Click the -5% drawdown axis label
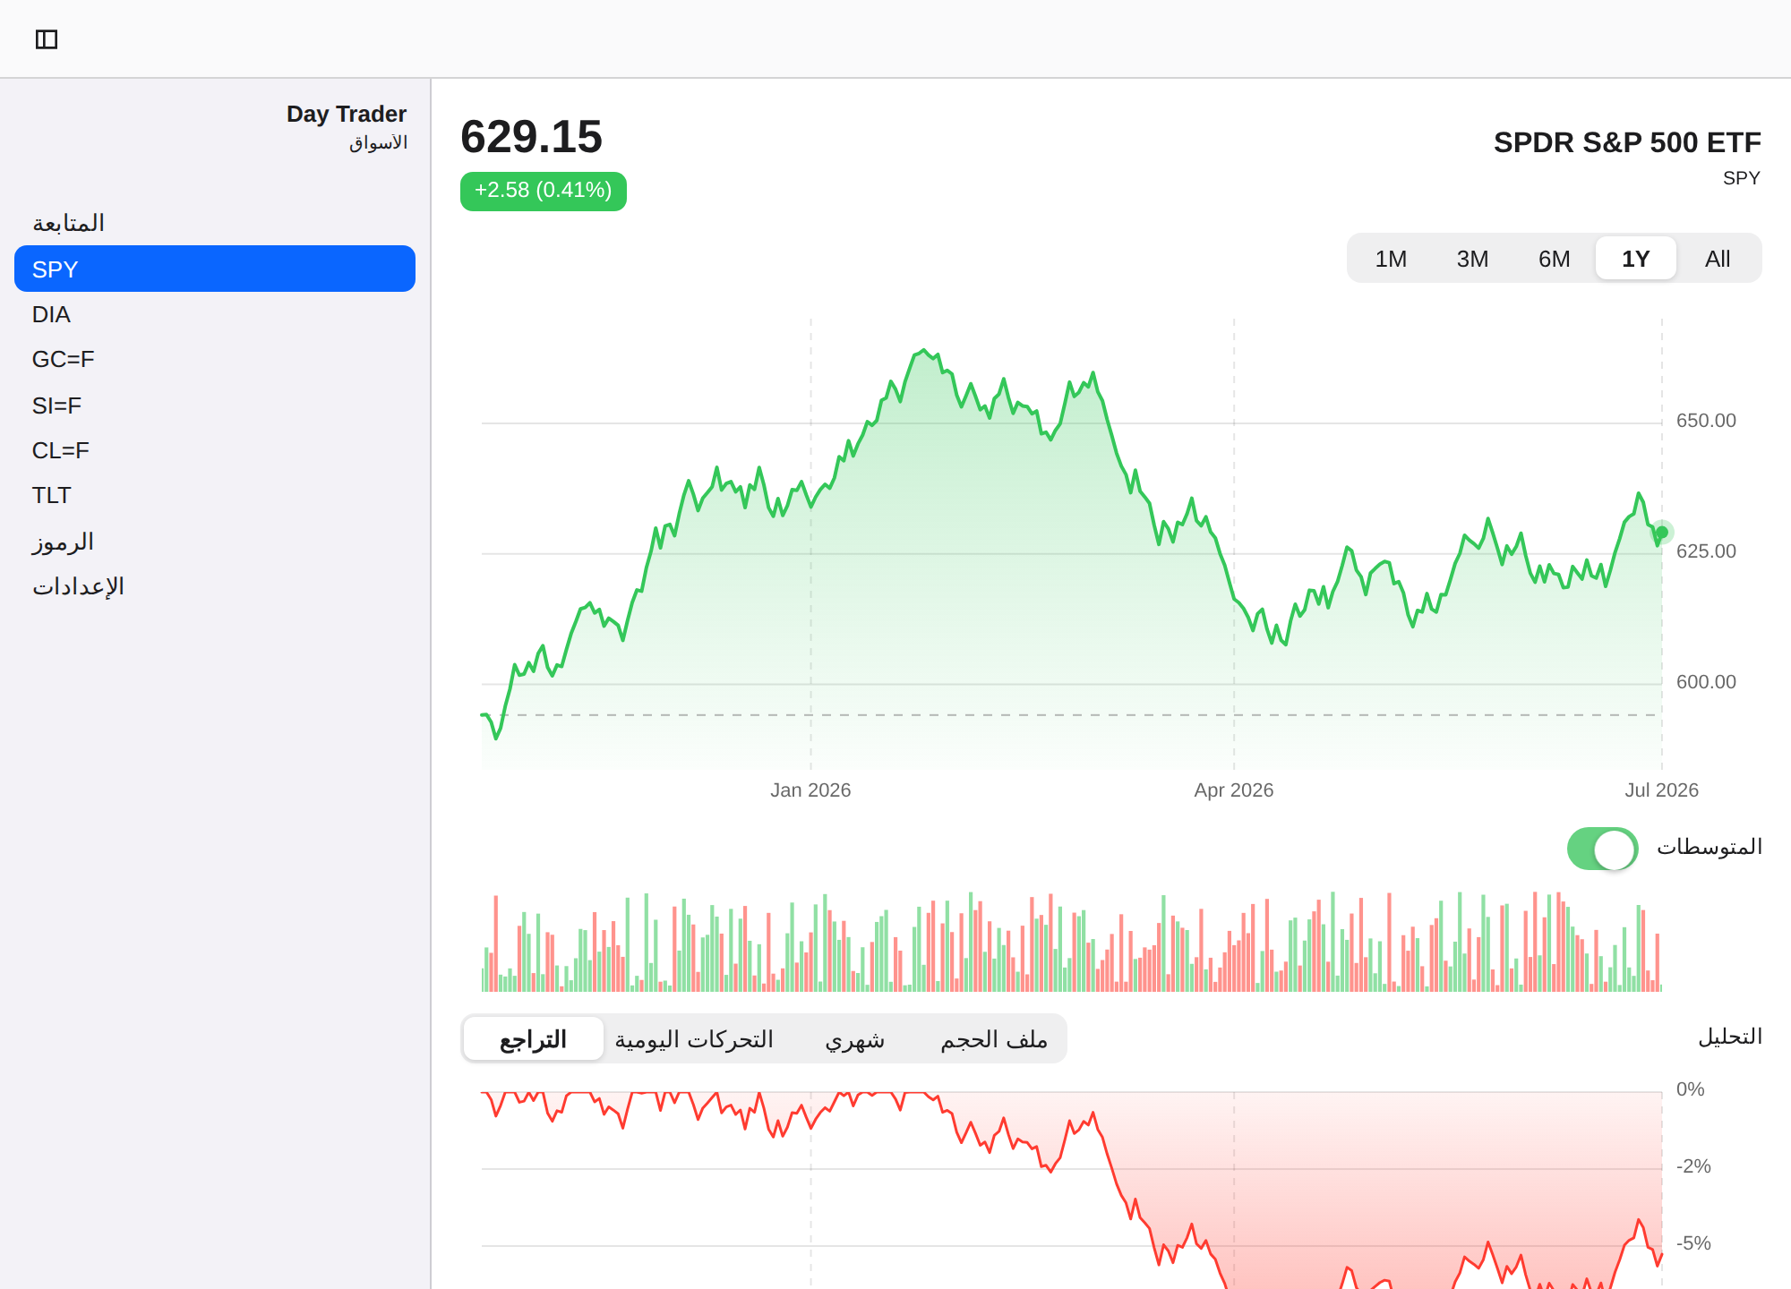 point(1693,1243)
